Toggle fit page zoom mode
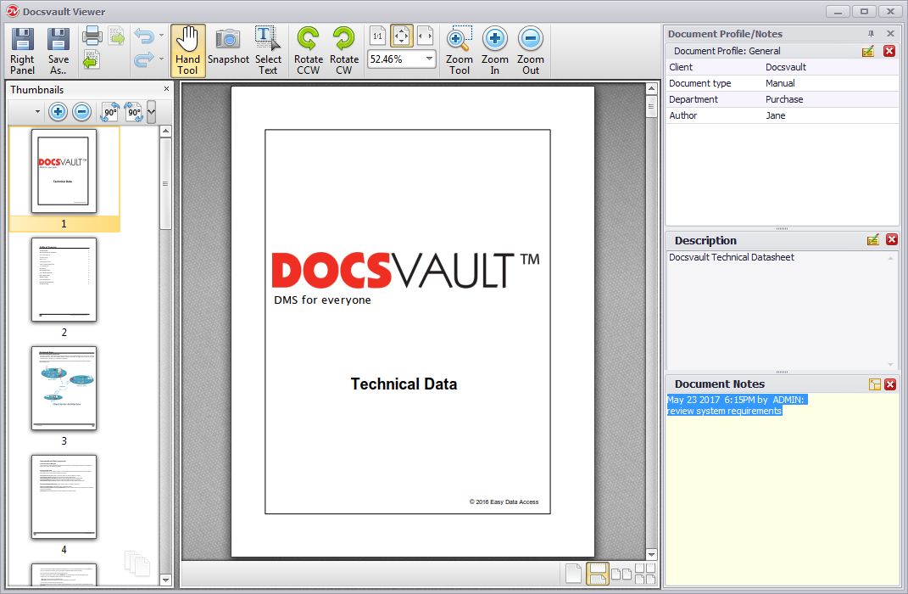 [401, 36]
